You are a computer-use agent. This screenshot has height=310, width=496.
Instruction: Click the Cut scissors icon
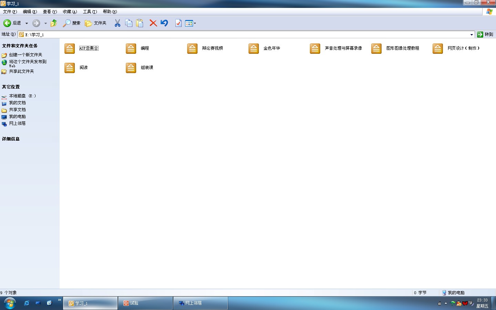pos(117,23)
